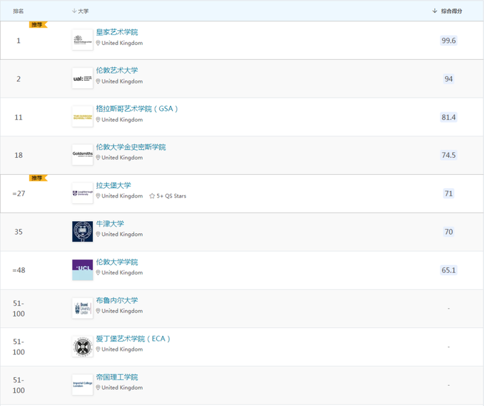
Task: Click the Oxford University crest logo
Action: (x=83, y=231)
